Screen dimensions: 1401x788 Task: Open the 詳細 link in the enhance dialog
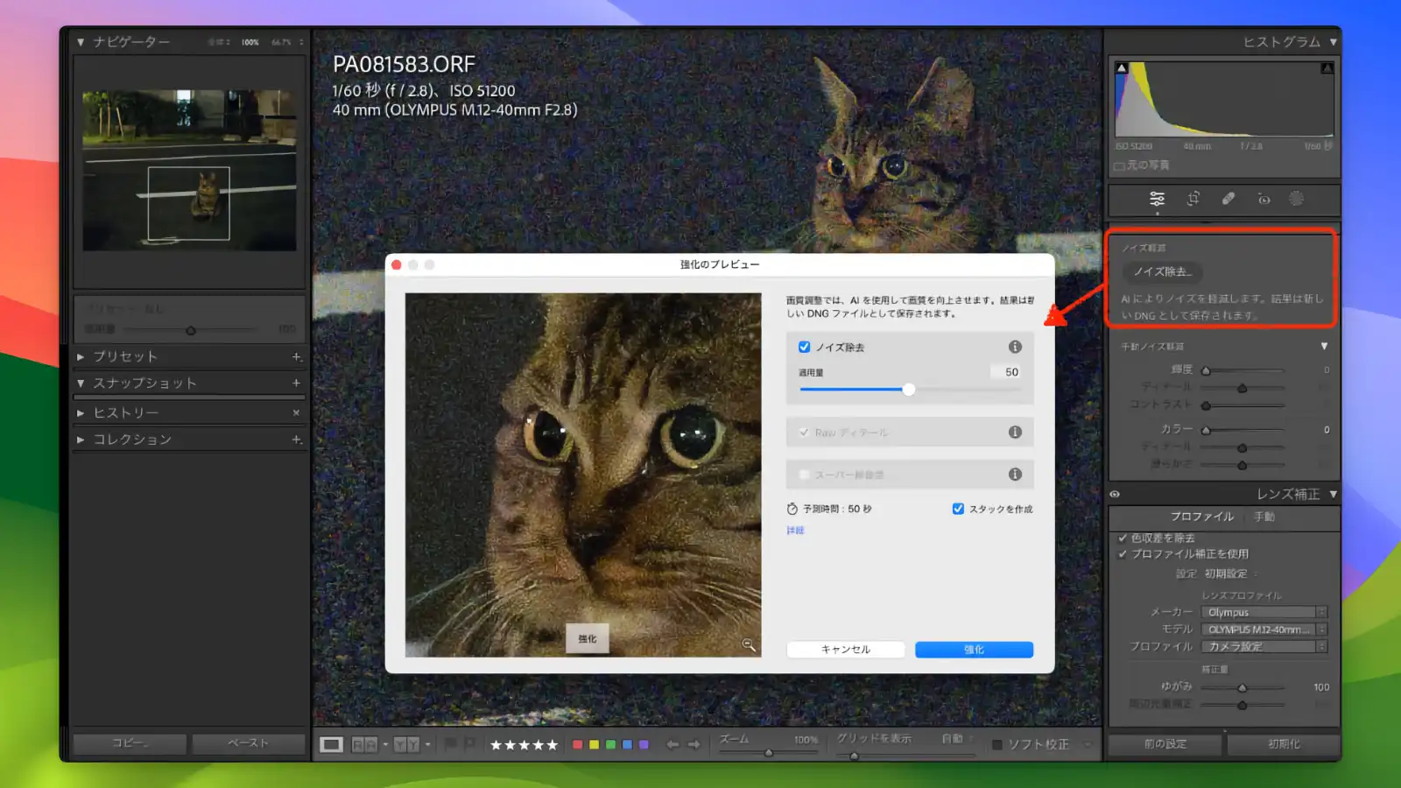pyautogui.click(x=794, y=530)
